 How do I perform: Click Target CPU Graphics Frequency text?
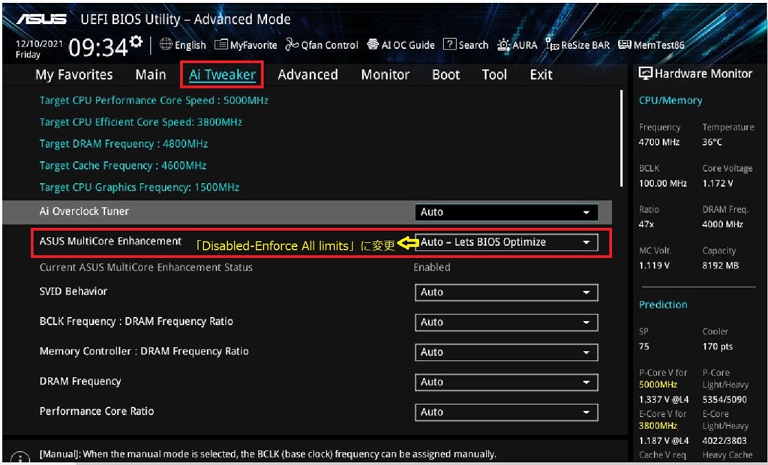point(139,187)
